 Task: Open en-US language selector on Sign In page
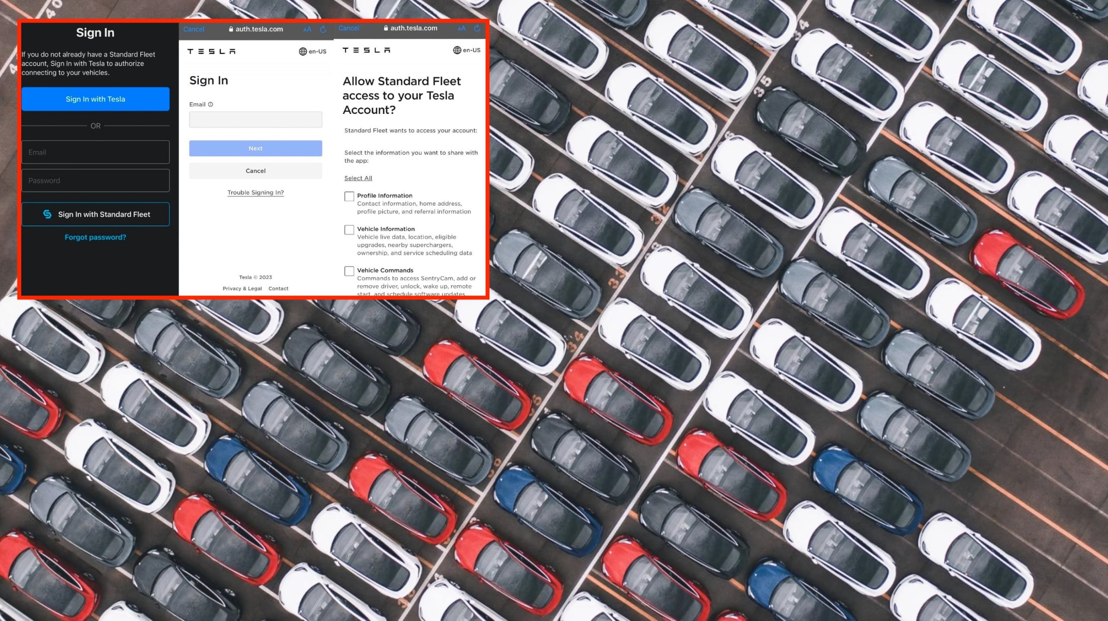click(x=312, y=51)
